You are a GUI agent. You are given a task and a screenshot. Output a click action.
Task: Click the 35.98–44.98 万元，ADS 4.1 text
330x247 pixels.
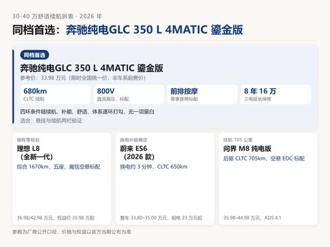pos(252,217)
